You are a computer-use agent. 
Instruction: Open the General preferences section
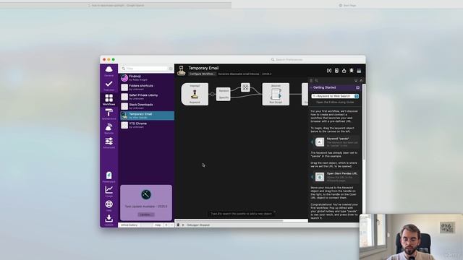(109, 71)
